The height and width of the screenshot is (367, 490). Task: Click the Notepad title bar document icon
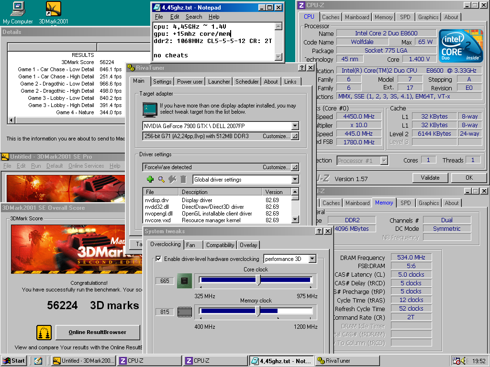pos(157,8)
